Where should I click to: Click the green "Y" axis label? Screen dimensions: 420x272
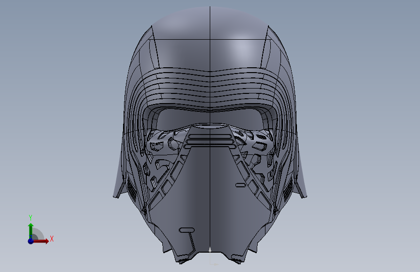pyautogui.click(x=31, y=218)
